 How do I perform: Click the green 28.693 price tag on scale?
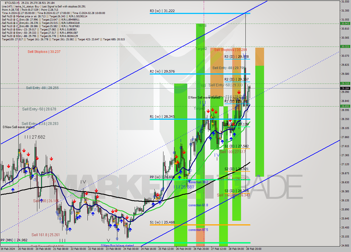click(345, 106)
